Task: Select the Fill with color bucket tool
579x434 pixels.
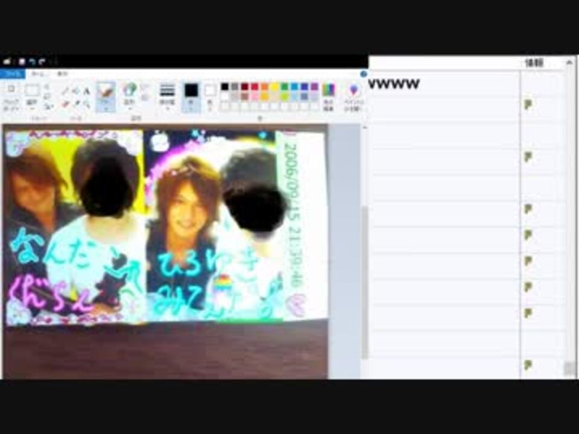Action: point(76,91)
